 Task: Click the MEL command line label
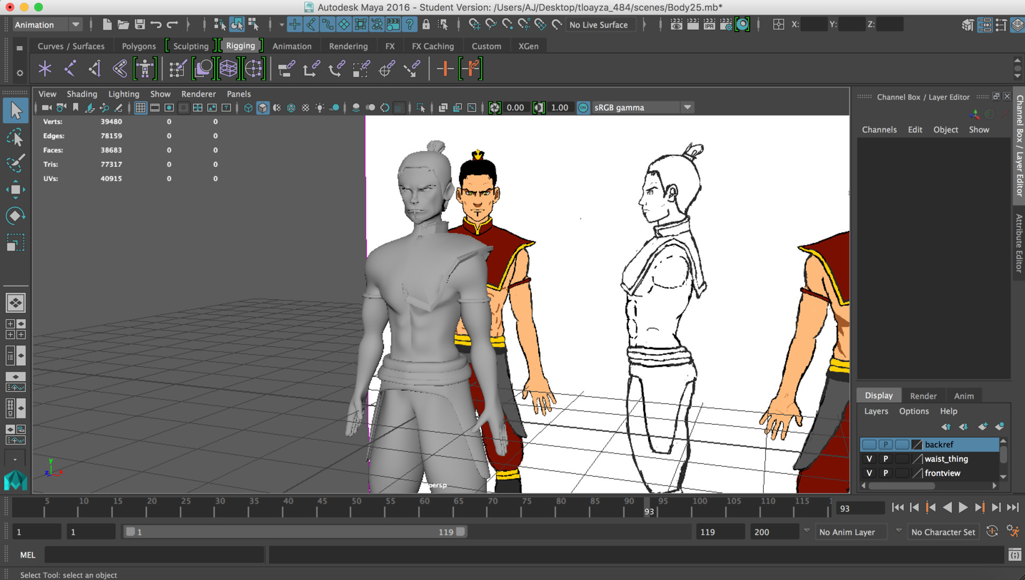(28, 555)
